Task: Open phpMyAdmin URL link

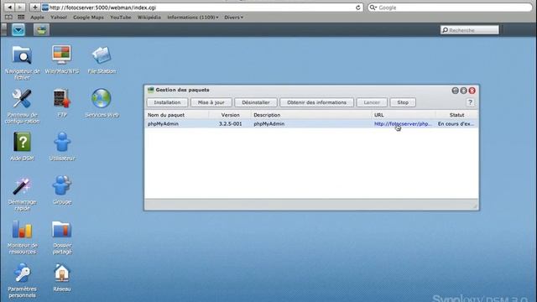Action: tap(403, 124)
